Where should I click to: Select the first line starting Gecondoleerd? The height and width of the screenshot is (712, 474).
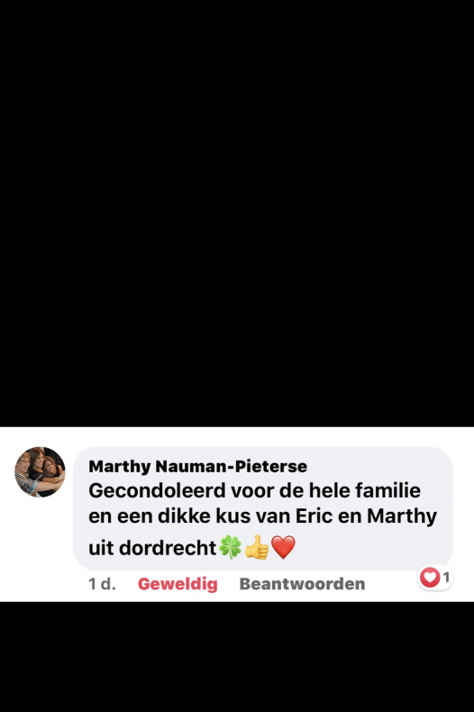[x=255, y=491]
